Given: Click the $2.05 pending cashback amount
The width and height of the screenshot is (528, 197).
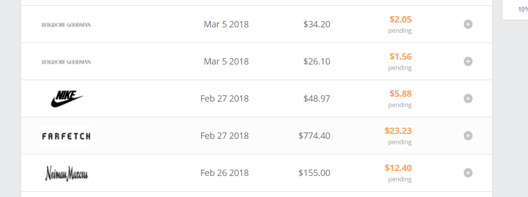Looking at the screenshot, I should point(400,20).
